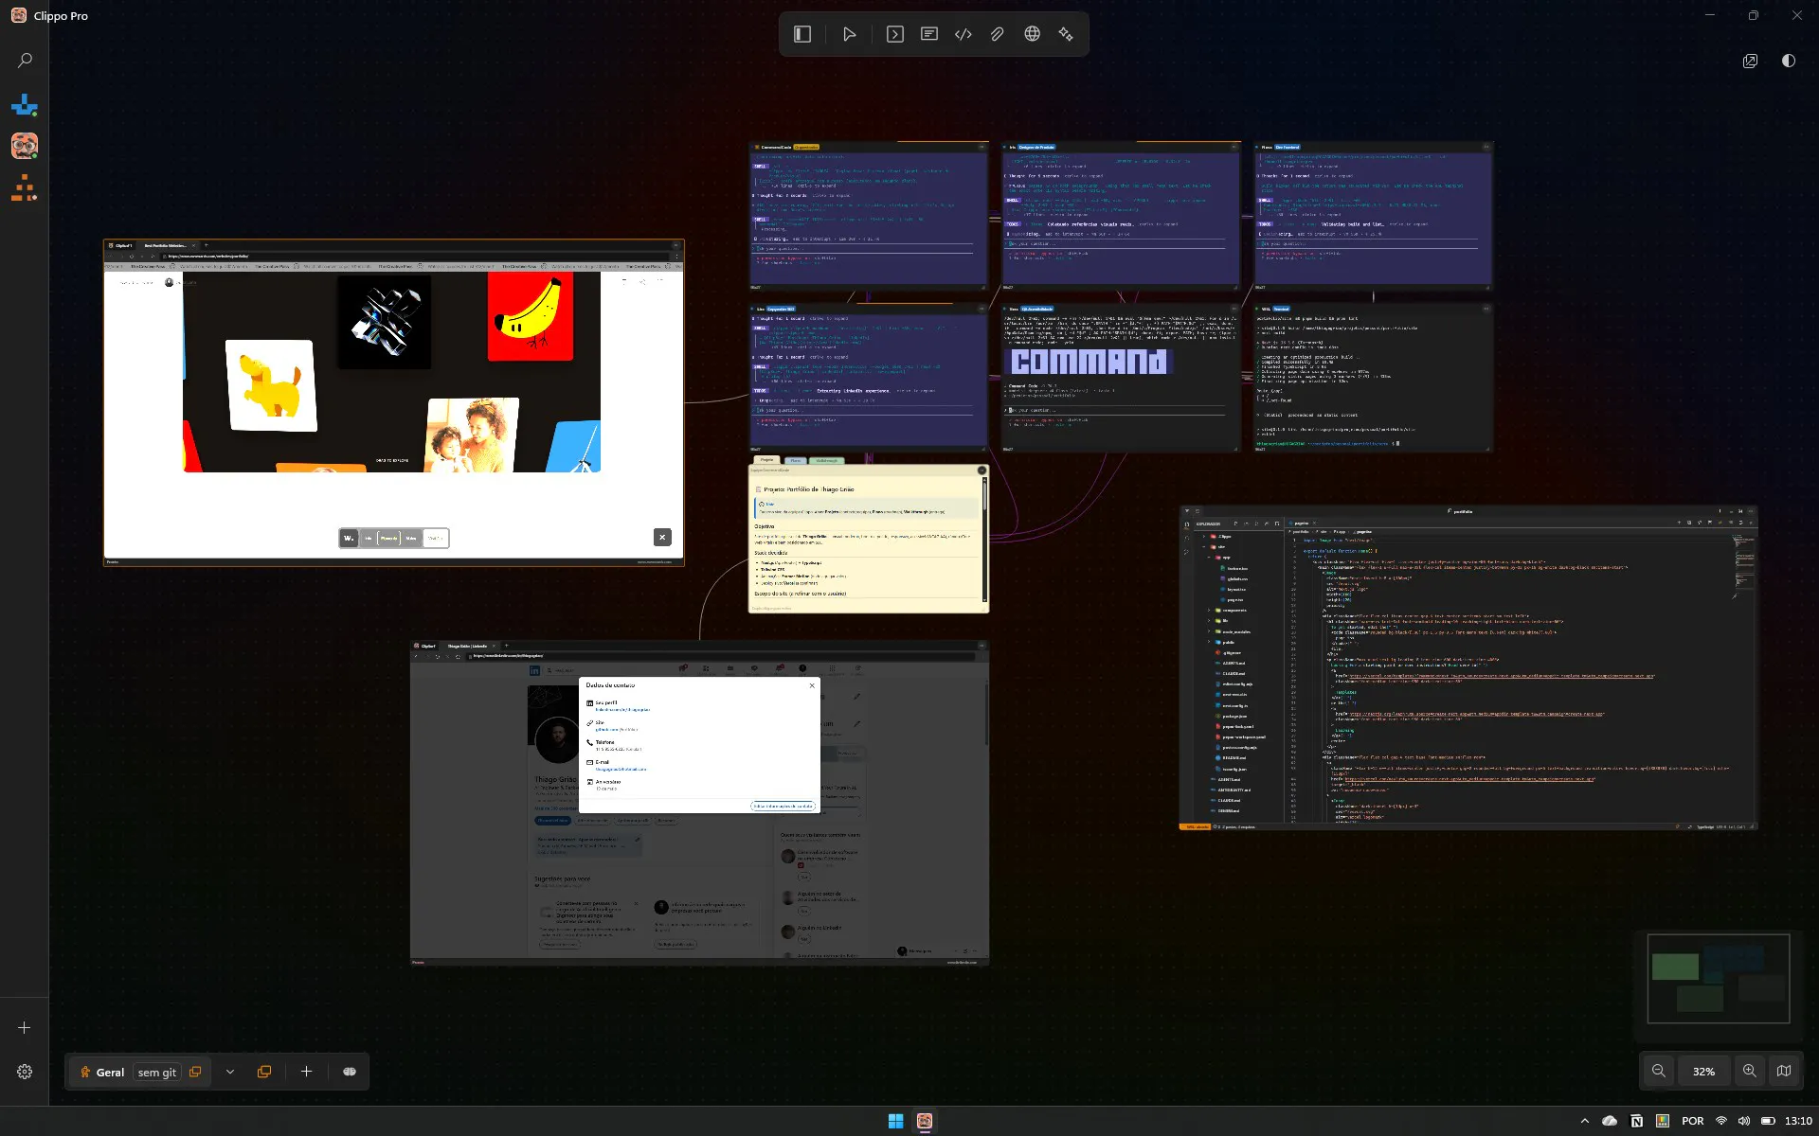Toggle the dark/light contrast theme icon
Image resolution: width=1819 pixels, height=1136 pixels.
pyautogui.click(x=1788, y=61)
